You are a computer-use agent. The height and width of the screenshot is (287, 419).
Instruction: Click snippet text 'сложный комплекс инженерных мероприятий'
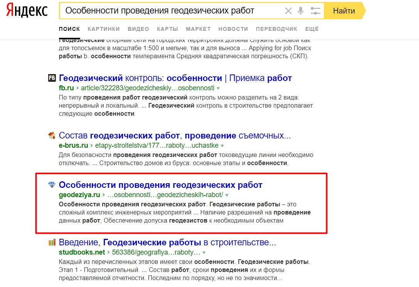tap(125, 213)
